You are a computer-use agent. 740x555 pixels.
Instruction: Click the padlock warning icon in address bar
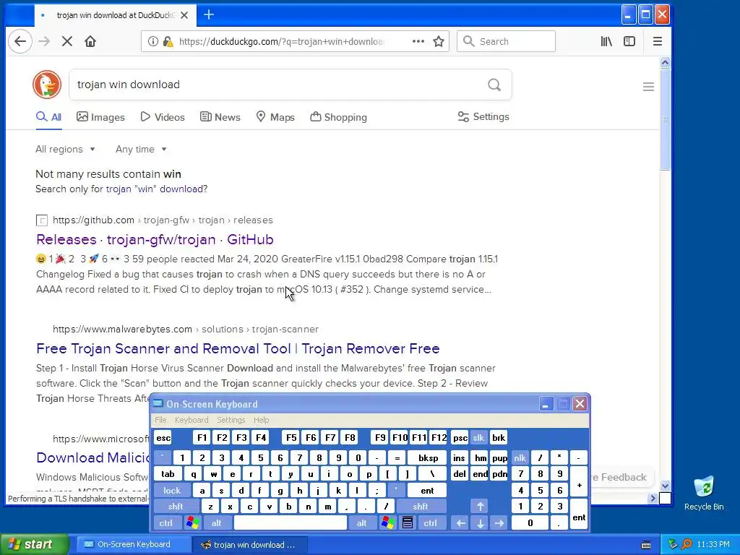[x=168, y=41]
